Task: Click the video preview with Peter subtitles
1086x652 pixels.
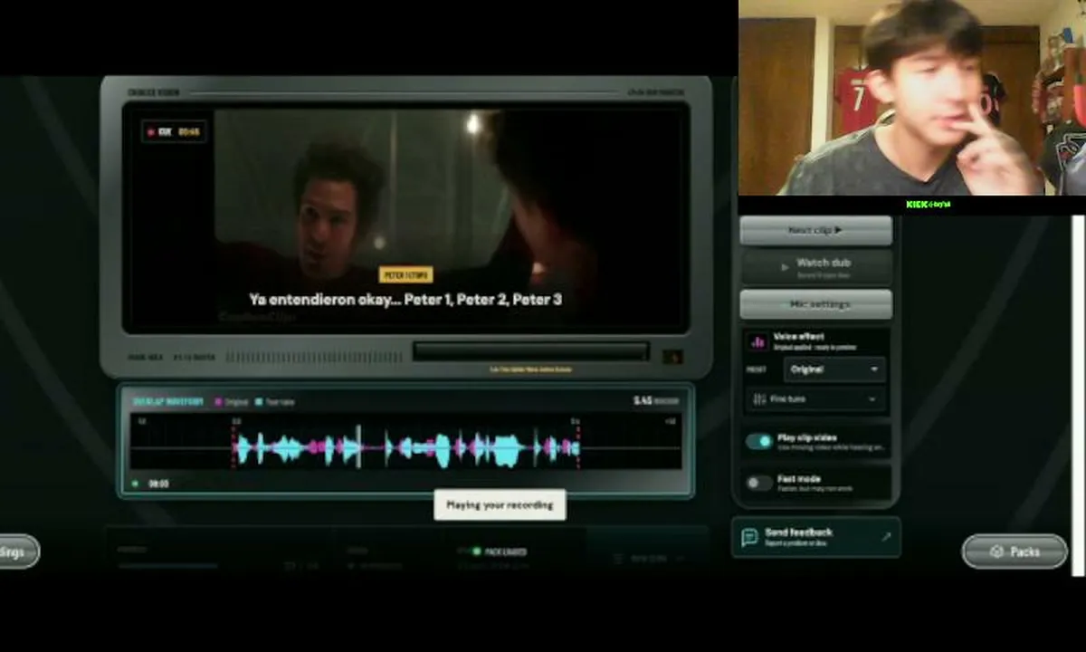Action: [405, 217]
